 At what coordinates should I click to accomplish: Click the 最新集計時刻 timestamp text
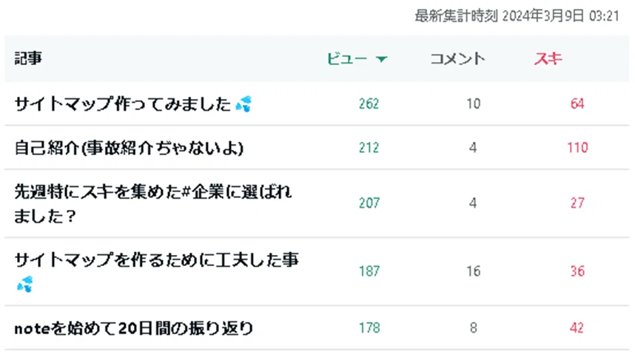[x=517, y=16]
